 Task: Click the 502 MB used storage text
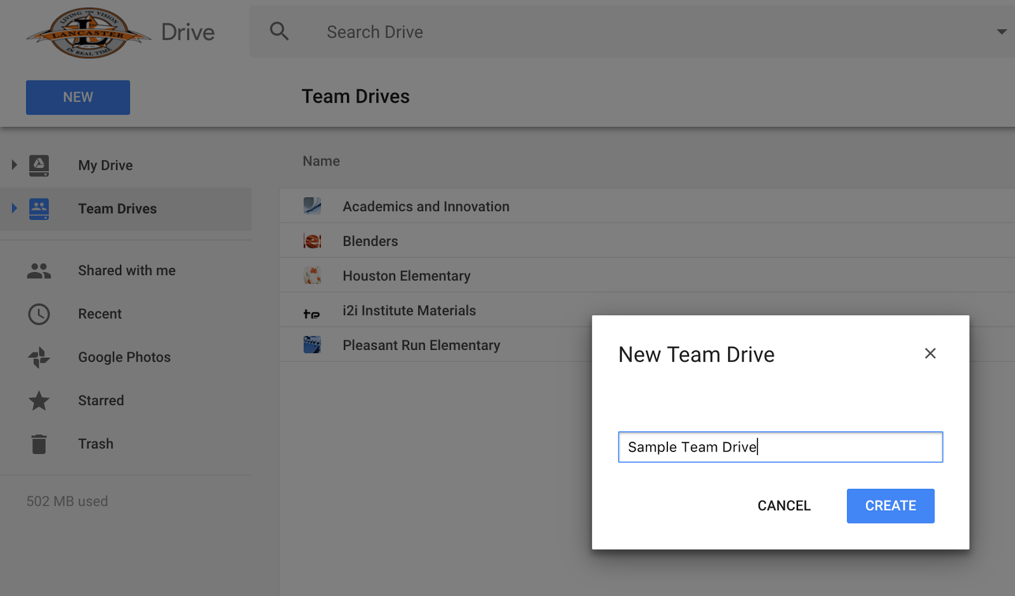coord(67,501)
